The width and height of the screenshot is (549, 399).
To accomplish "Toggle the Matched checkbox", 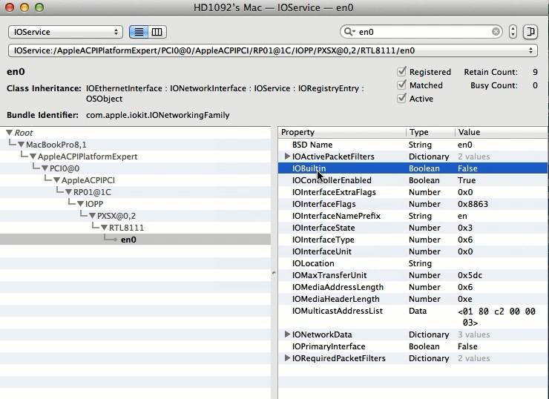I will 402,85.
